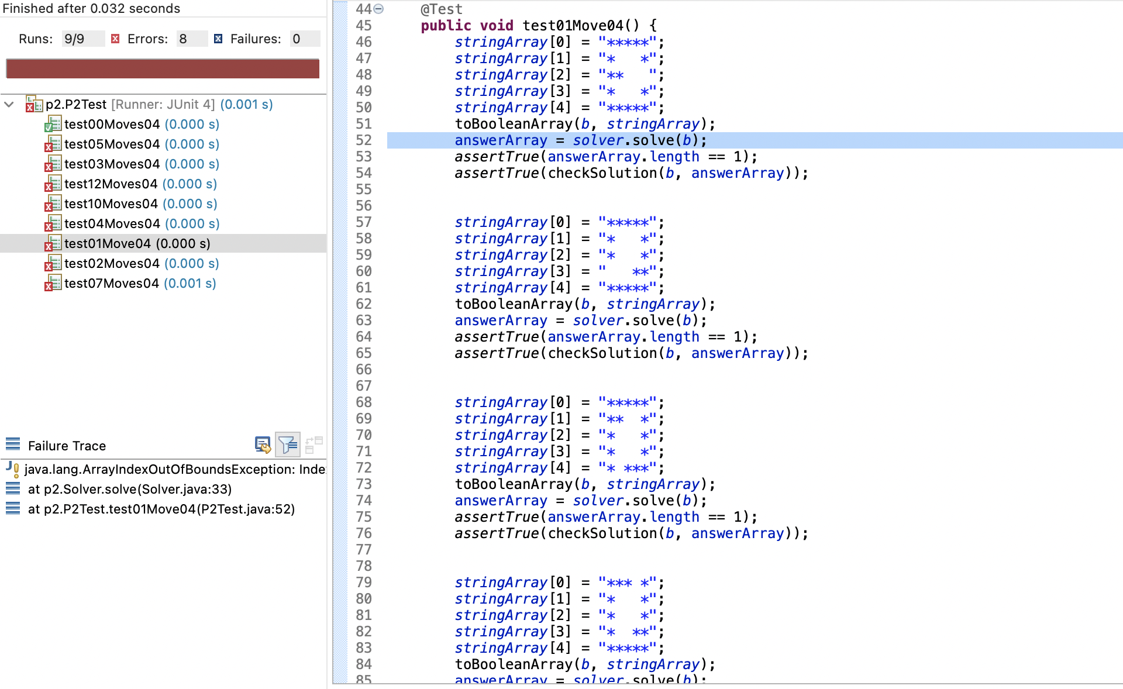Click the p2.P2Test suite icon
This screenshot has height=689, width=1123.
[x=34, y=105]
